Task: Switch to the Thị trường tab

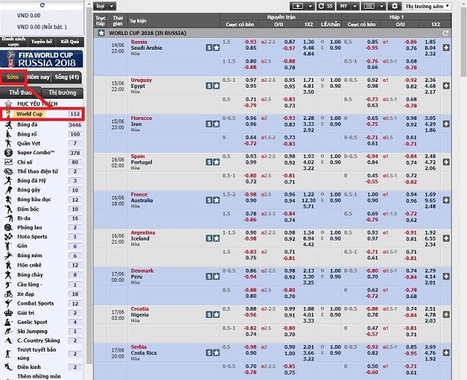Action: (62, 93)
